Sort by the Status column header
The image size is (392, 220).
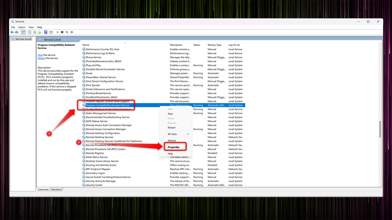click(x=199, y=45)
